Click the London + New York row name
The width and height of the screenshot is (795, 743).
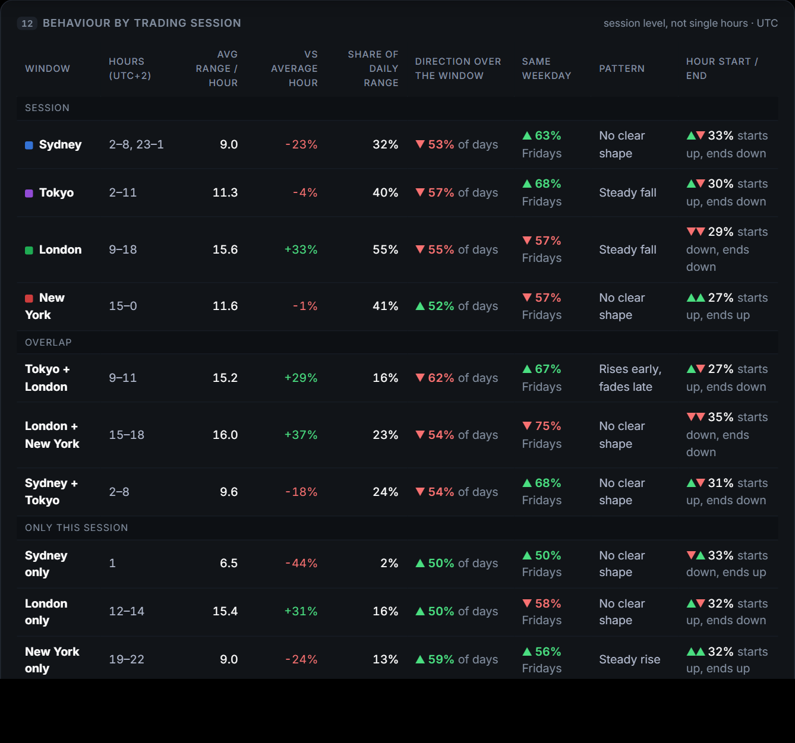pos(52,435)
